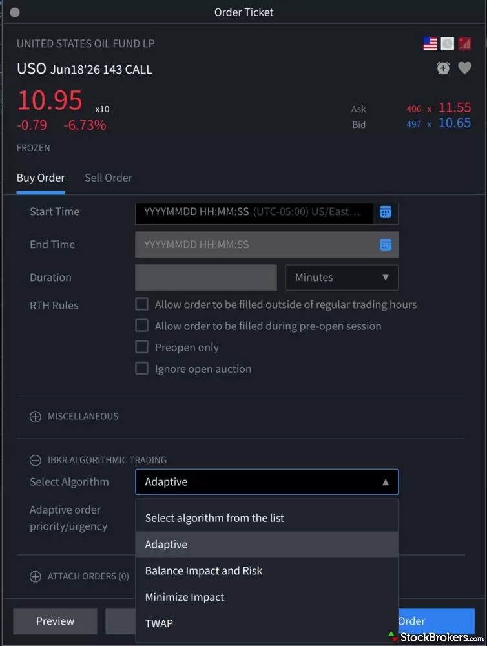
Task: Click the bid size 497
Action: (413, 124)
